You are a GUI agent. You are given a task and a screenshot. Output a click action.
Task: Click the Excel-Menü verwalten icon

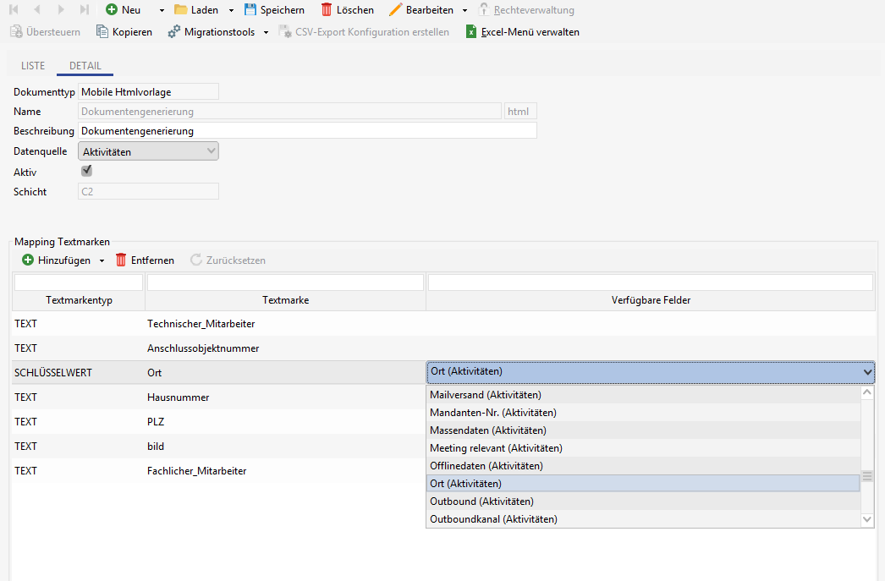pyautogui.click(x=471, y=32)
